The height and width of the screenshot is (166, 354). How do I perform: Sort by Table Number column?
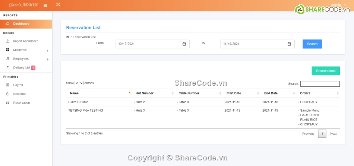click(199, 93)
